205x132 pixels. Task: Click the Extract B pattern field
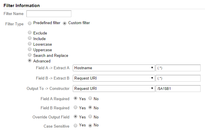(x=178, y=78)
